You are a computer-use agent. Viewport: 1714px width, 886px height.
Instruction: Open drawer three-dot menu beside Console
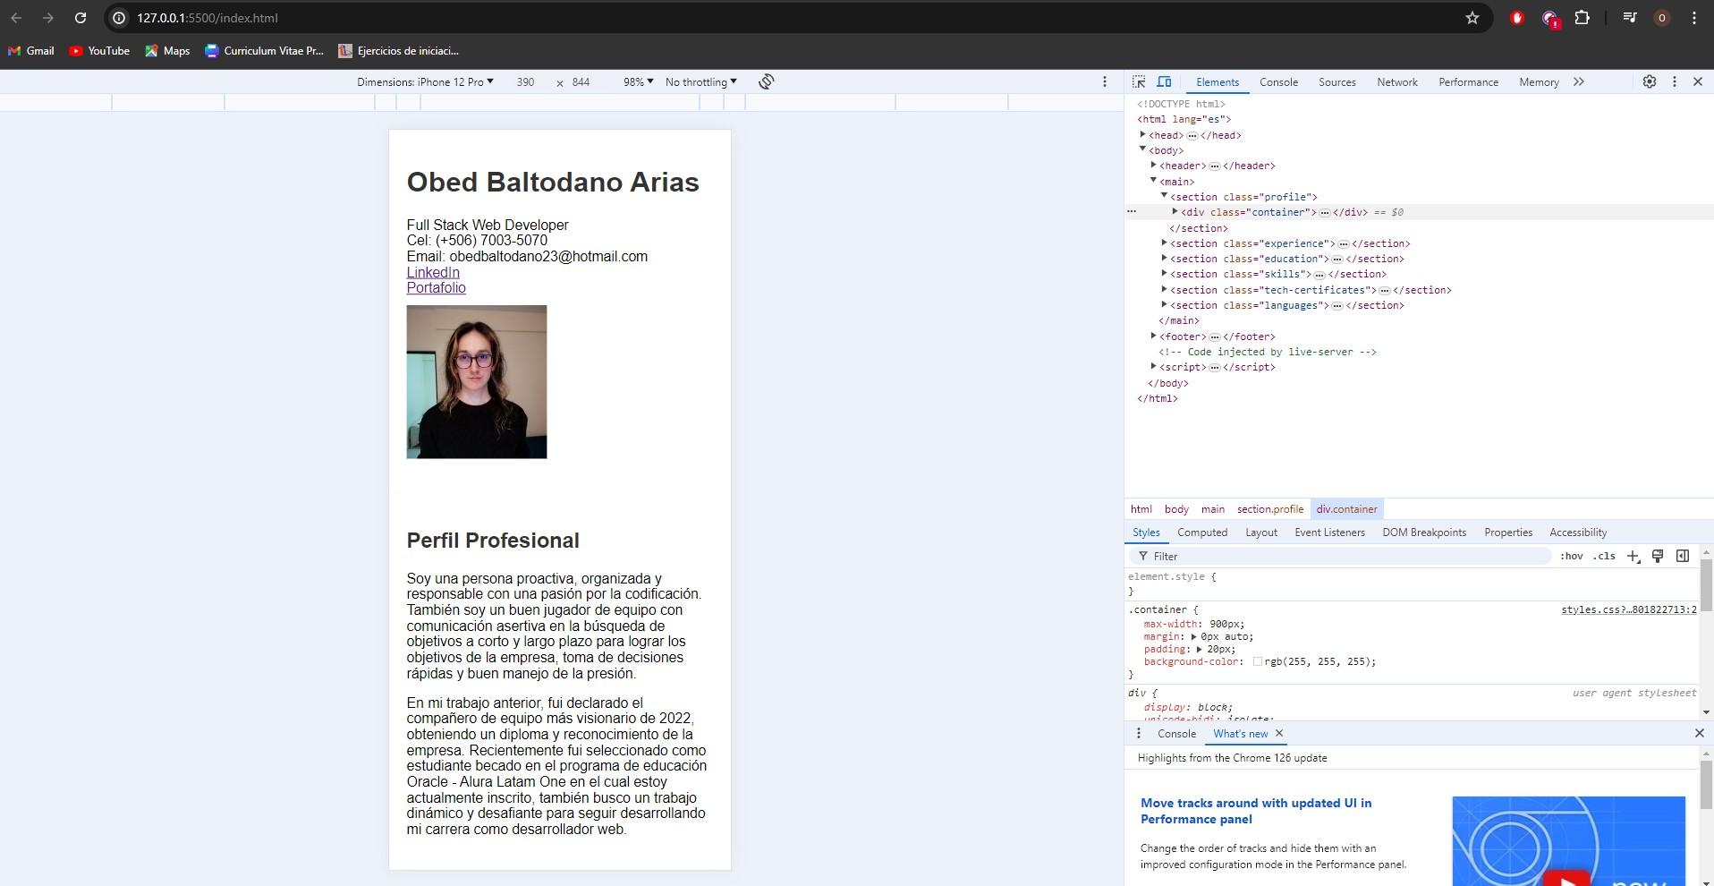coord(1138,733)
